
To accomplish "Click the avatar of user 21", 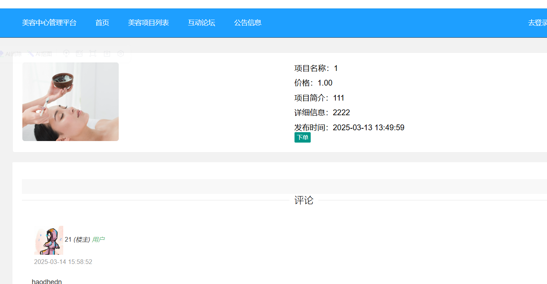I will tap(49, 240).
